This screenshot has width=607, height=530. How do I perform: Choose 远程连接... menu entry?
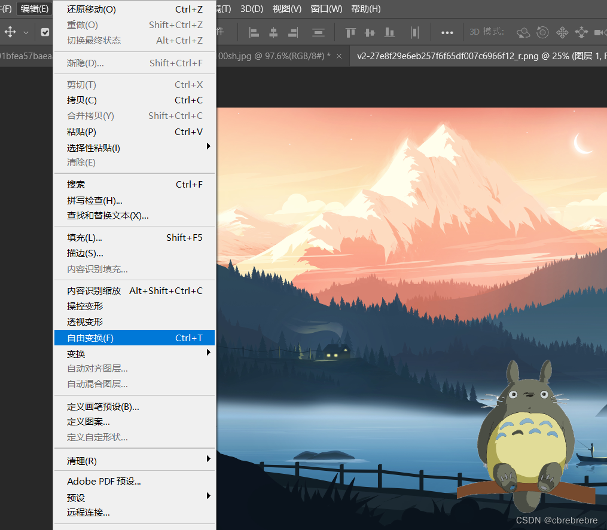(x=135, y=513)
